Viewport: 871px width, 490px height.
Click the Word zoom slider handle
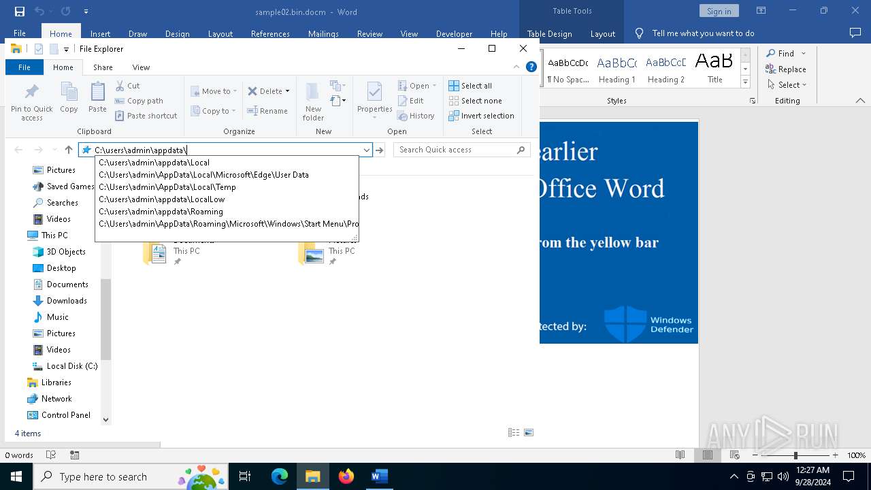pos(795,455)
